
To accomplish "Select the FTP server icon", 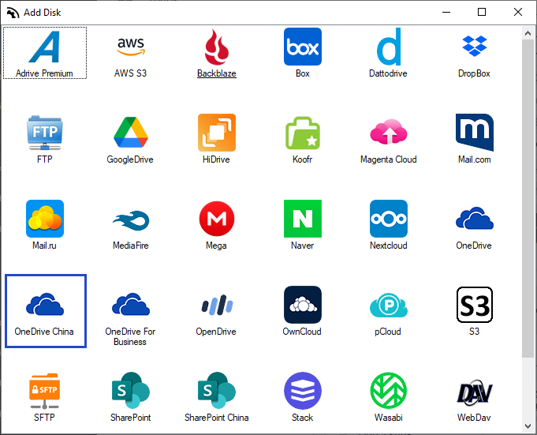I will [x=44, y=133].
